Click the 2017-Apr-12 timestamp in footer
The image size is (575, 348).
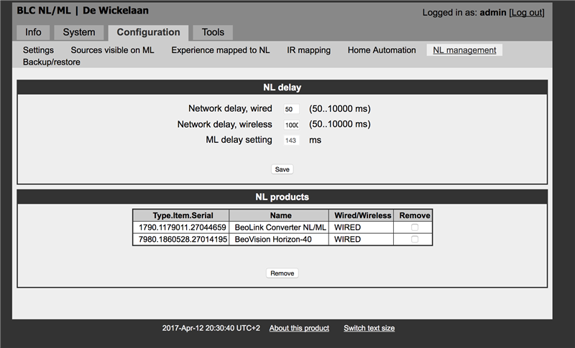tap(211, 328)
